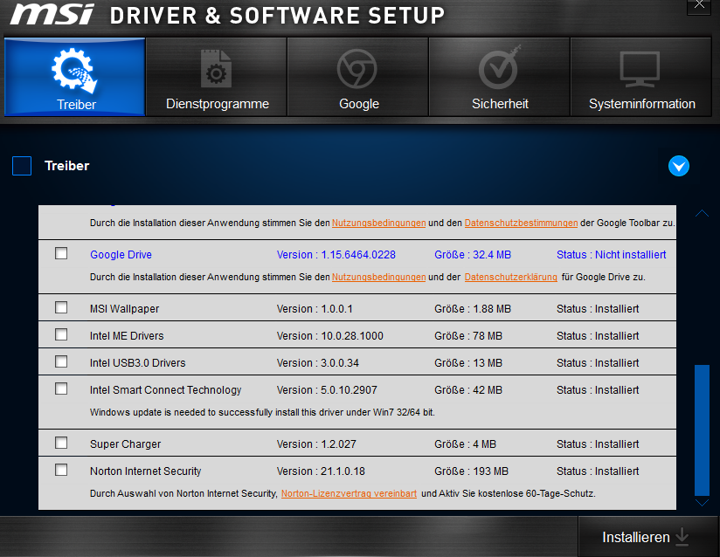This screenshot has width=720, height=557.
Task: Enable the Intel ME Drivers checkbox
Action: click(61, 334)
